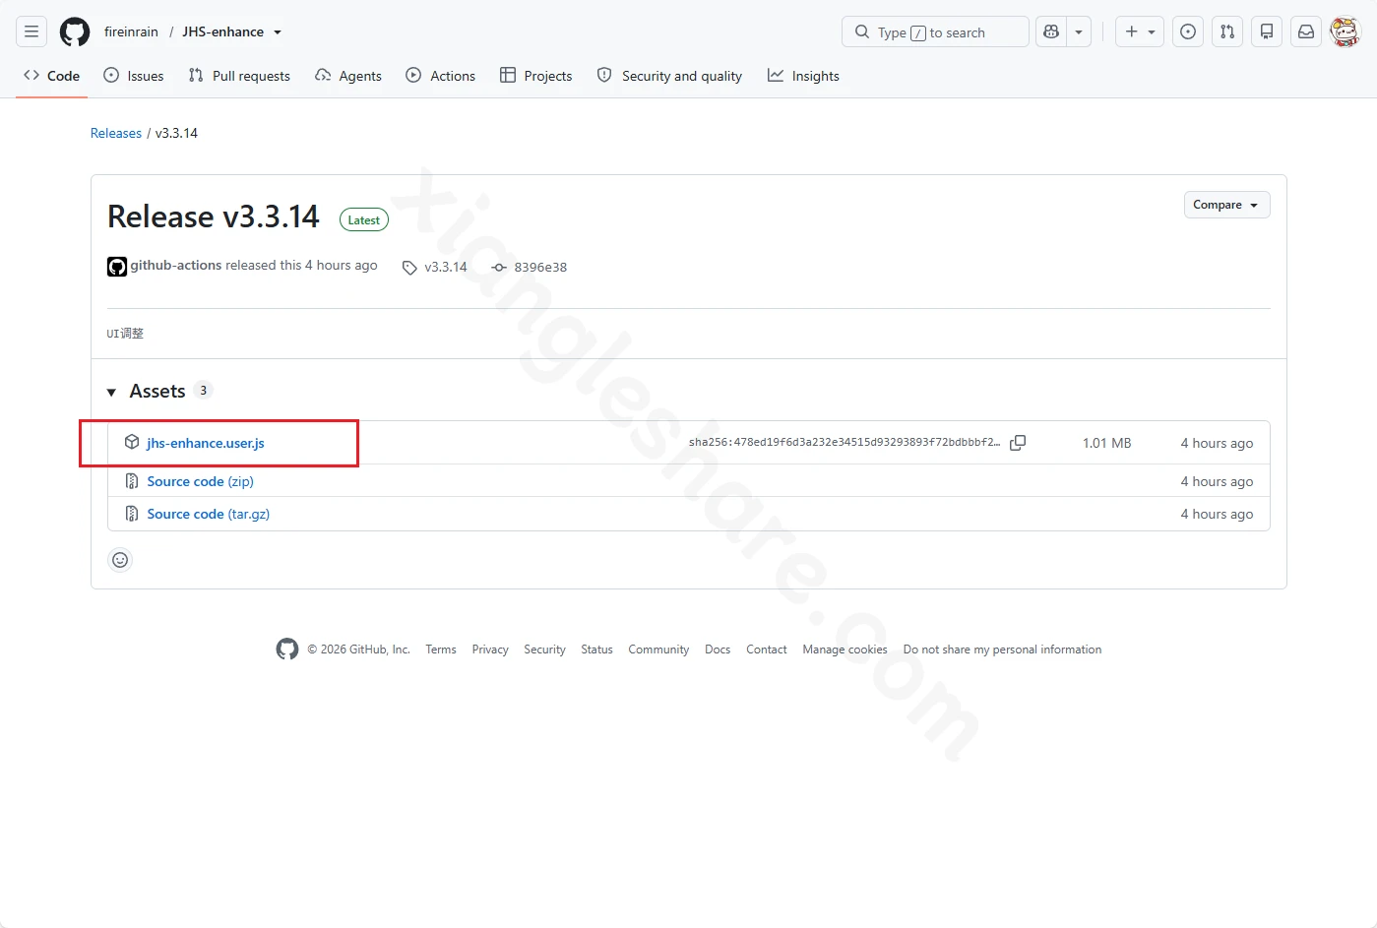
Task: Open the JHS-enhance repository link
Action: click(223, 31)
